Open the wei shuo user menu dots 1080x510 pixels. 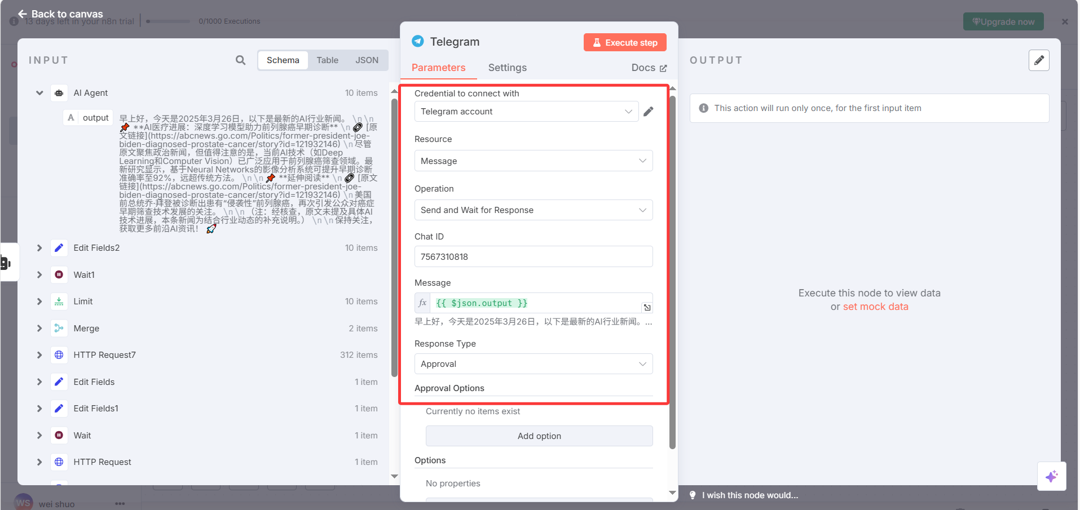[x=120, y=504]
